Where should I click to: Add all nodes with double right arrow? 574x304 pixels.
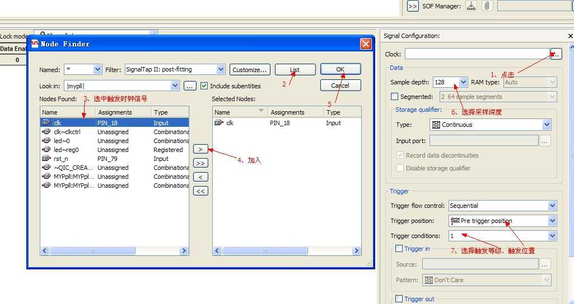coord(200,163)
